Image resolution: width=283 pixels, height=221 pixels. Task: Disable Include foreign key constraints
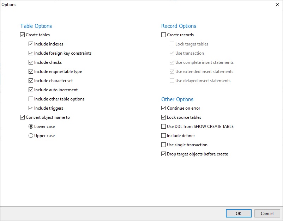(x=31, y=53)
